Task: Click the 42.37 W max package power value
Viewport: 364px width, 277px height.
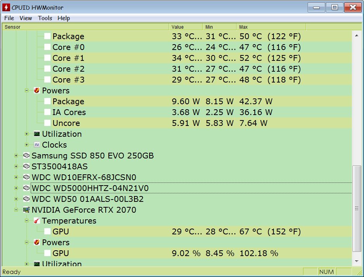Action: click(x=256, y=101)
